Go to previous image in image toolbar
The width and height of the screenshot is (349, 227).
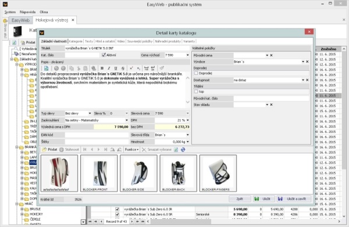92,149
